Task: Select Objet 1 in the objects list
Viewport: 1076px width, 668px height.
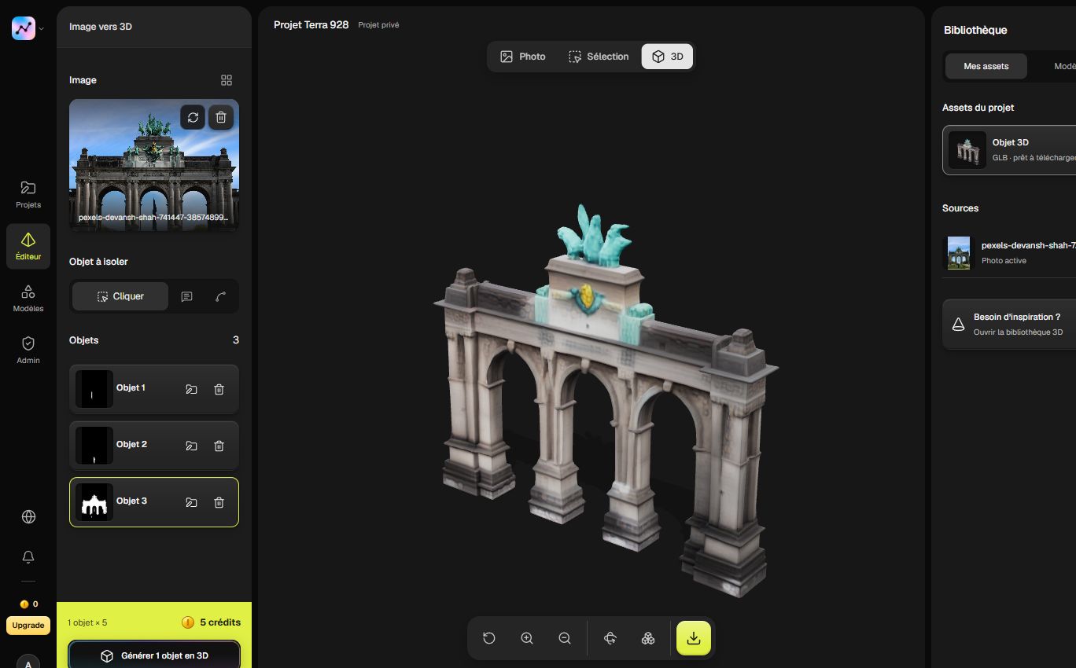Action: click(154, 388)
